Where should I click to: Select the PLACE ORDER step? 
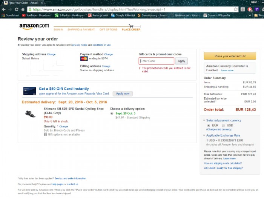coord(131,29)
